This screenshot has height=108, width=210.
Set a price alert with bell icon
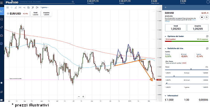[x=206, y=17]
